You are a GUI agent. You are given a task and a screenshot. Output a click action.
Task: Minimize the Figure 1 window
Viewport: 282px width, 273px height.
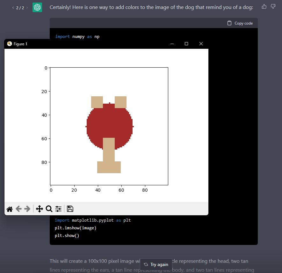click(172, 44)
